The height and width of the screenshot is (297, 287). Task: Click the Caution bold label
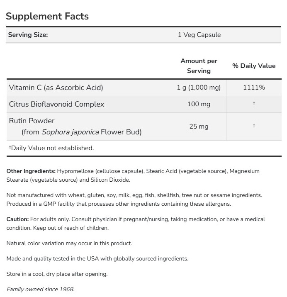tap(18, 219)
